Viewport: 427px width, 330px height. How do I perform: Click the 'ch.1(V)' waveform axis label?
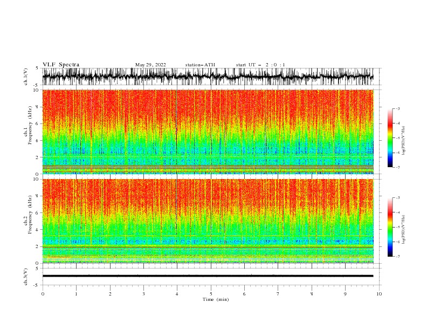pos(26,77)
